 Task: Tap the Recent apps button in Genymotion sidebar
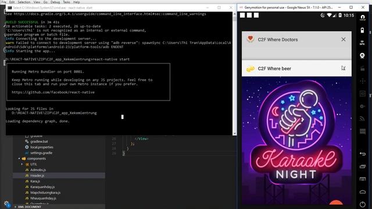[363, 167]
